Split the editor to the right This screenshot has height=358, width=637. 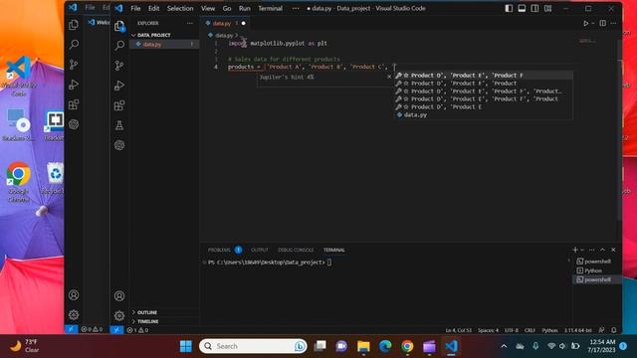click(x=603, y=24)
